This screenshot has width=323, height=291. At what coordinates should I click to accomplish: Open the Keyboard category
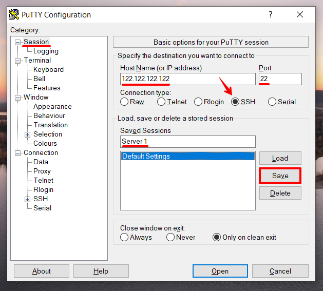[48, 70]
